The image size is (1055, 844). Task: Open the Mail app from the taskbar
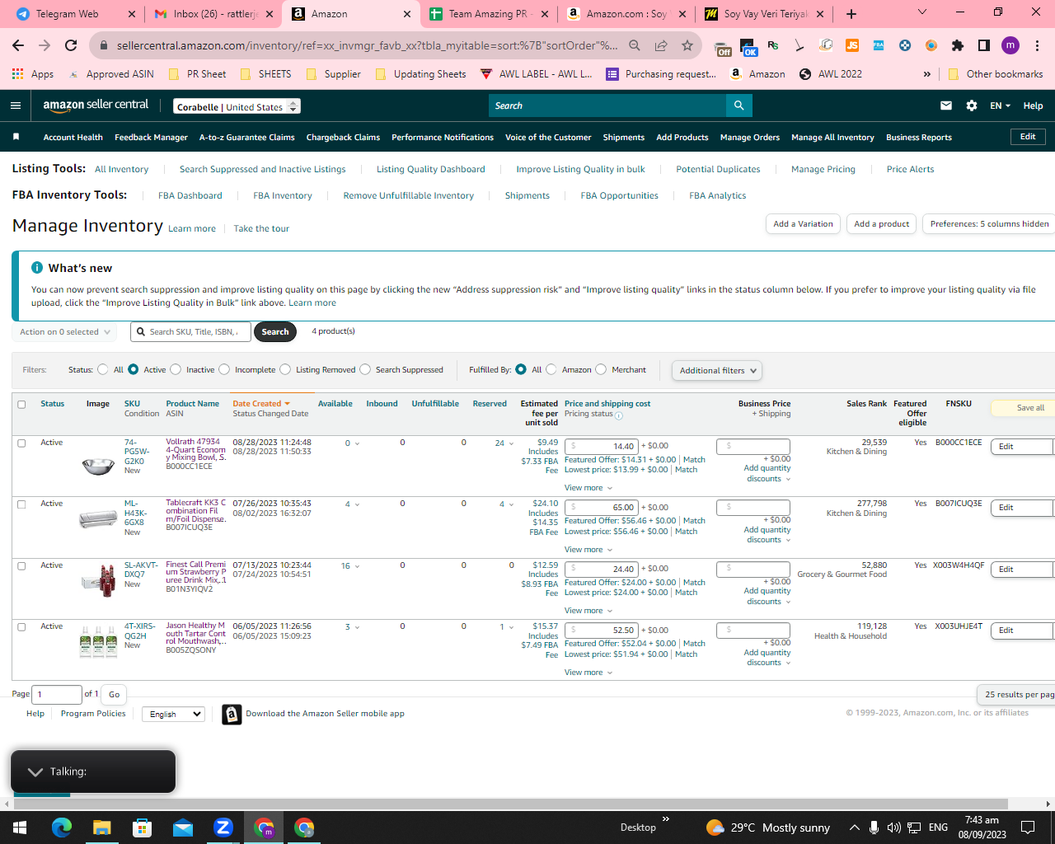[x=183, y=828]
